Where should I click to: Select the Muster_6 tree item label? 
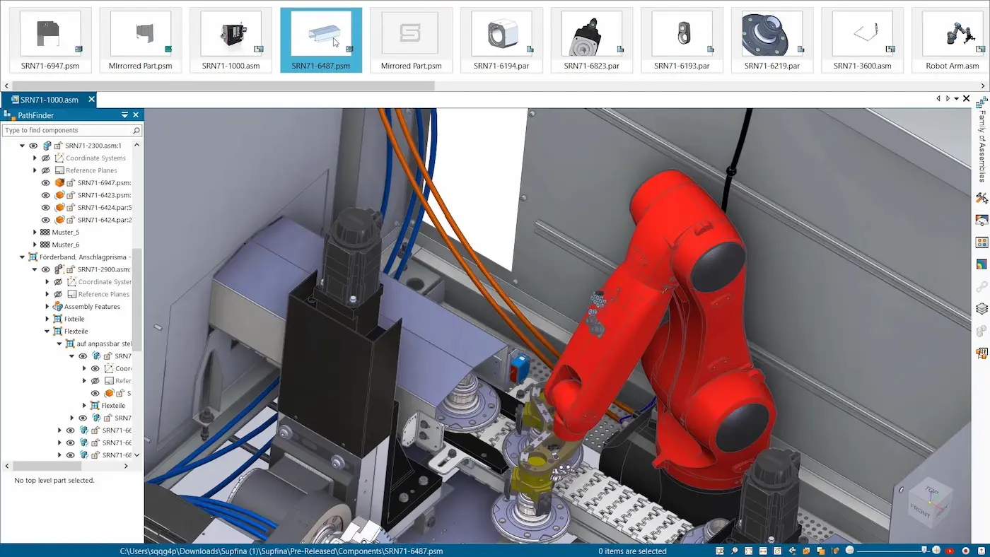click(x=66, y=245)
